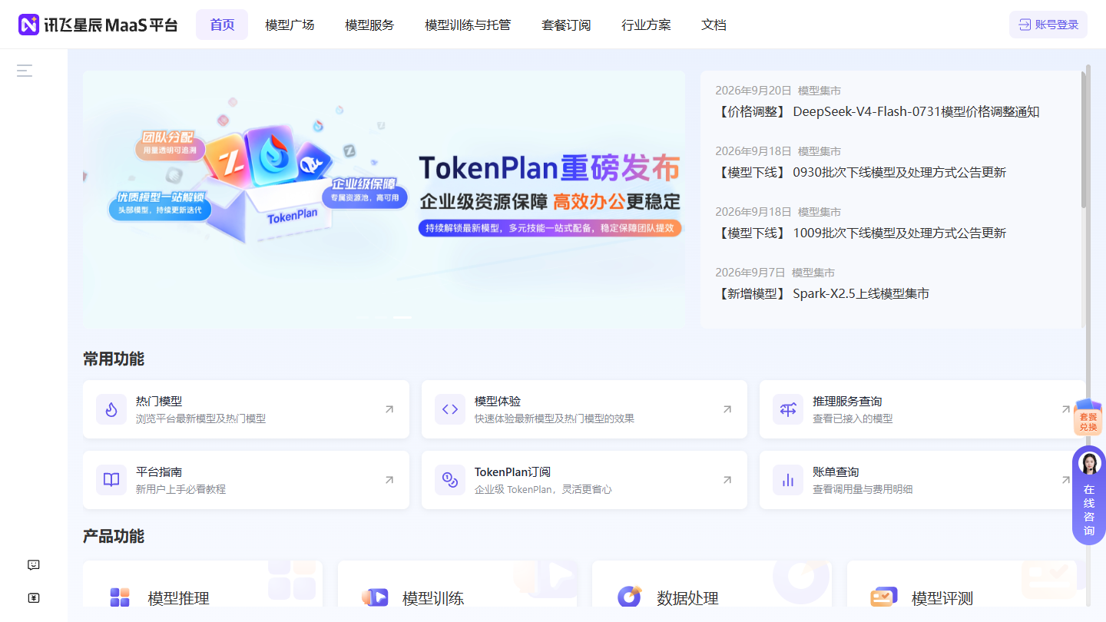Screen dimensions: 1106x622
Task: Click the TokenPlan订阅 coin icon
Action: click(x=450, y=480)
